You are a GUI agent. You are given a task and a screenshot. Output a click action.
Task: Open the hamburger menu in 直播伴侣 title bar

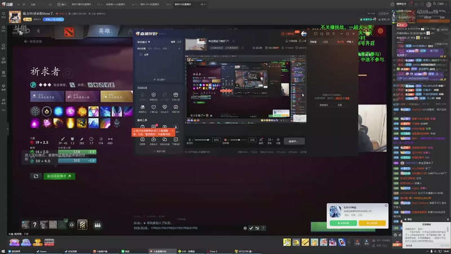(x=333, y=34)
